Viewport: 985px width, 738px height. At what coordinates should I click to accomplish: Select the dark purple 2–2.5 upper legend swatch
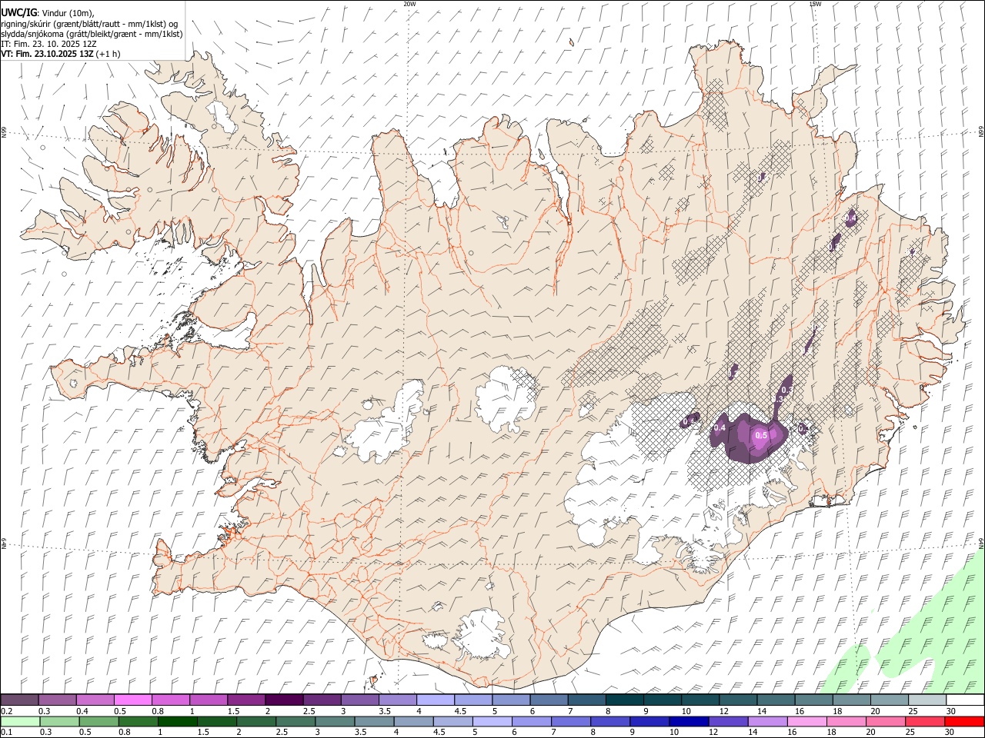tap(284, 700)
